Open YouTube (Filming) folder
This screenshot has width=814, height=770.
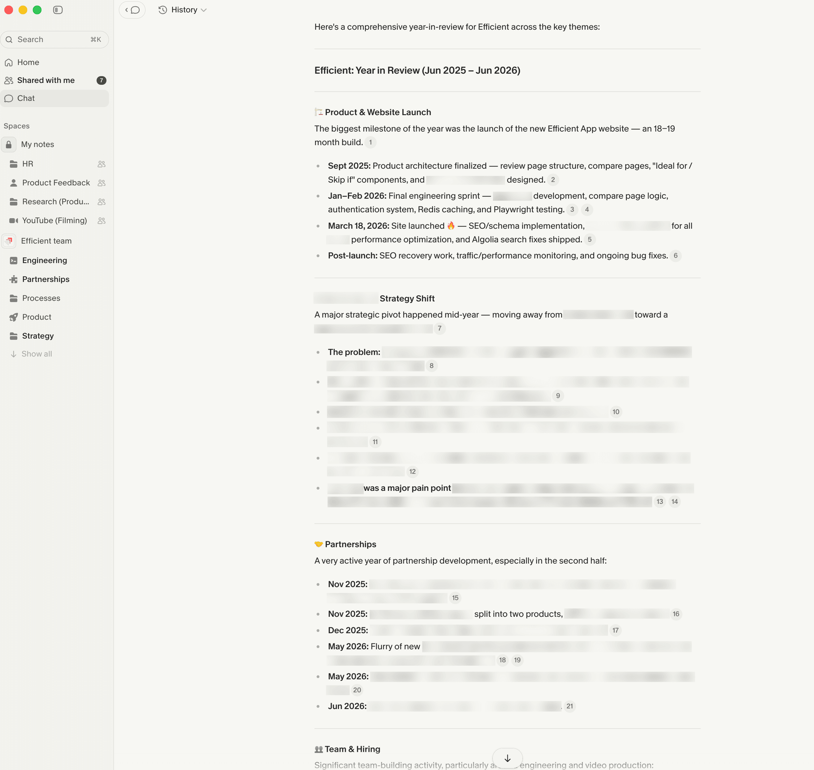tap(54, 221)
